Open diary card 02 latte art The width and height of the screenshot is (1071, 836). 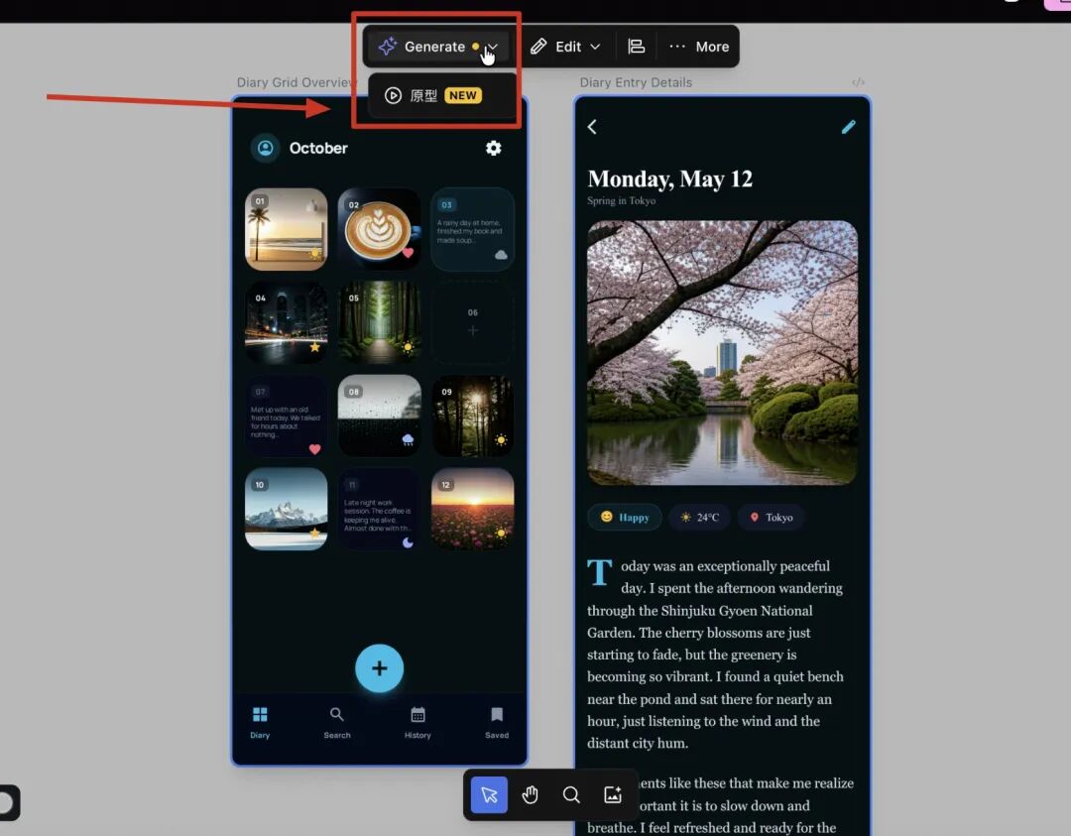click(x=379, y=229)
